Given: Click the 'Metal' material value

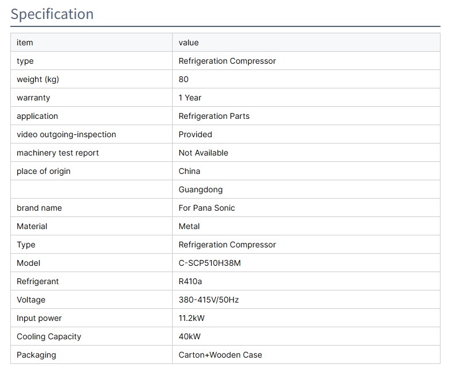Looking at the screenshot, I should 189,226.
